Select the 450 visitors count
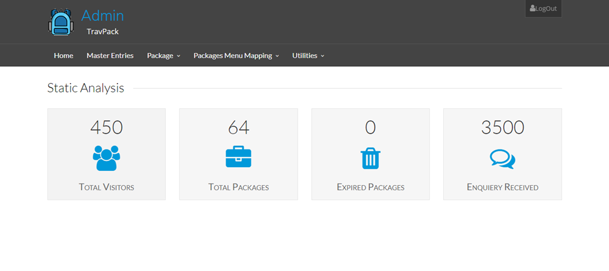Viewport: 609px width, 271px height. coord(107,127)
